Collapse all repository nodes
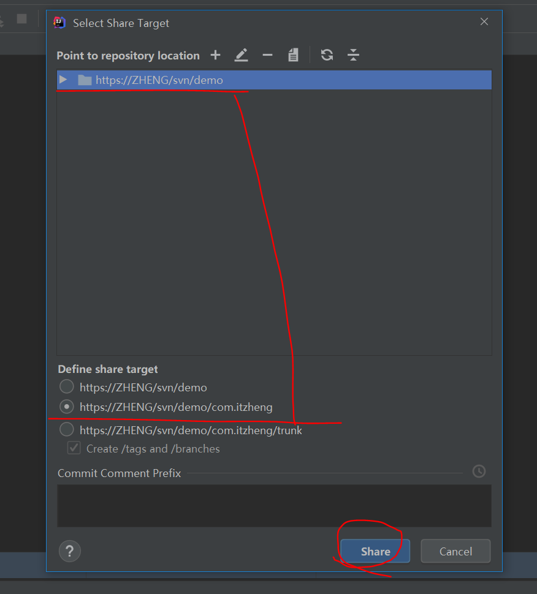Image resolution: width=537 pixels, height=594 pixels. tap(353, 55)
